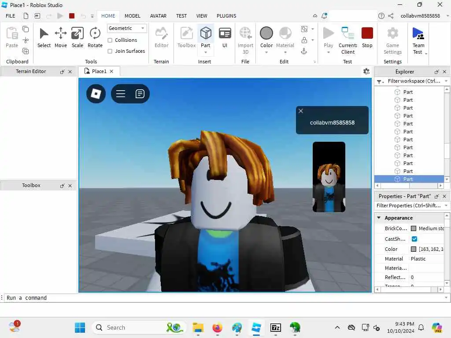Insert a new Part

tap(206, 33)
